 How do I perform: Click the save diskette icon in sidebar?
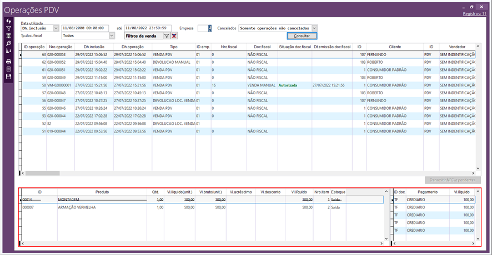(8, 76)
